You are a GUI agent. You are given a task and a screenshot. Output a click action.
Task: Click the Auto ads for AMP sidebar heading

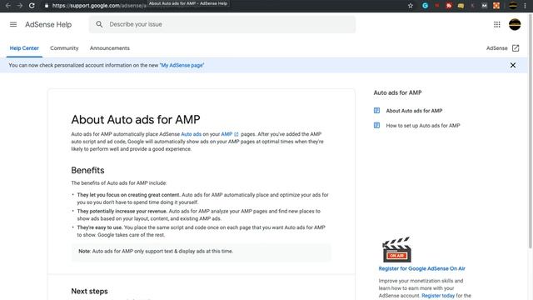(397, 92)
